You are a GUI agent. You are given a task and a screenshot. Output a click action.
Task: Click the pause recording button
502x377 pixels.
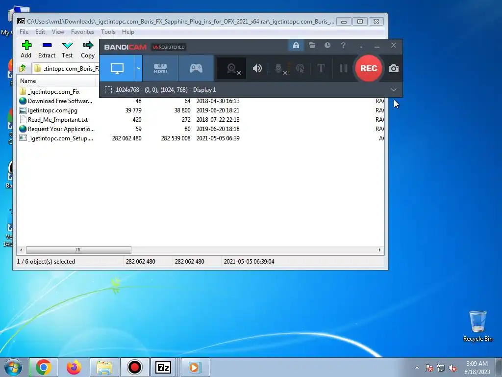pyautogui.click(x=344, y=68)
